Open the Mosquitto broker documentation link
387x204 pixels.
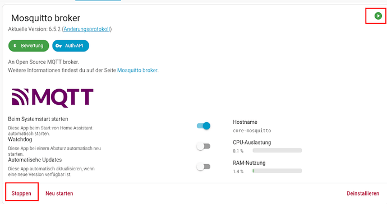pos(138,70)
